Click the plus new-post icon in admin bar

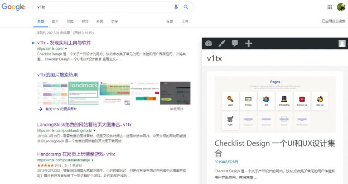coord(249,43)
